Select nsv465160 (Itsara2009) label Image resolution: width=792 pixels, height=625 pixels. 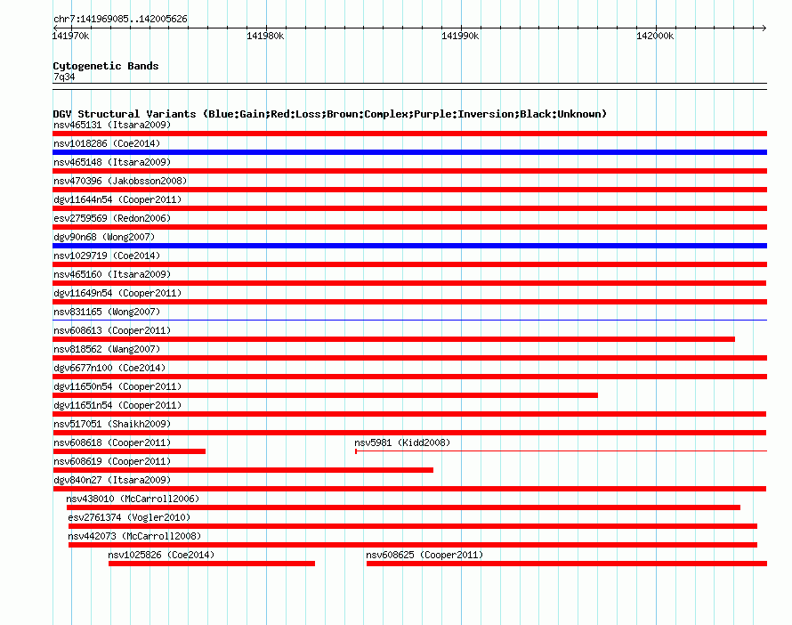112,274
